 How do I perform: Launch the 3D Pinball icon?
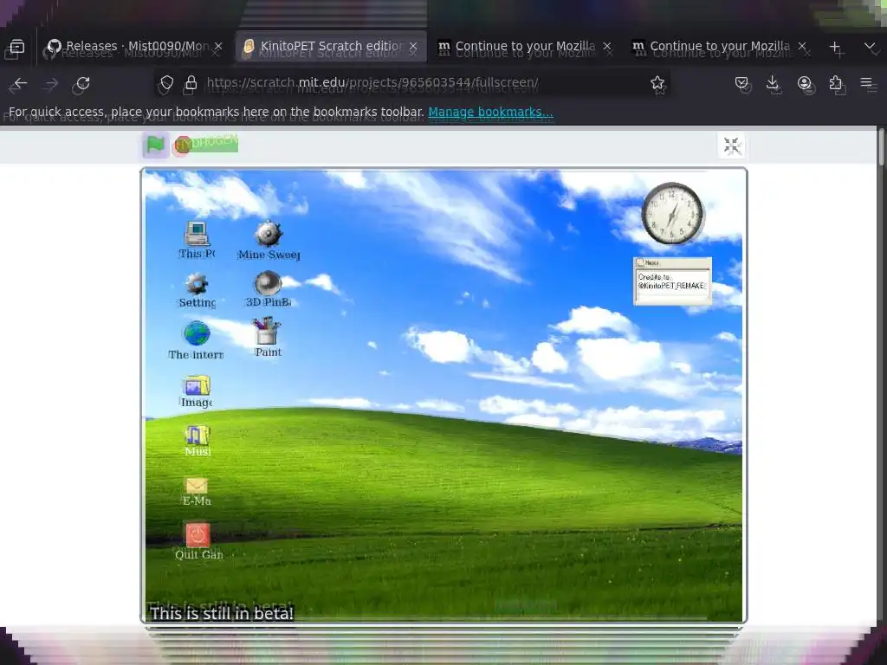269,289
